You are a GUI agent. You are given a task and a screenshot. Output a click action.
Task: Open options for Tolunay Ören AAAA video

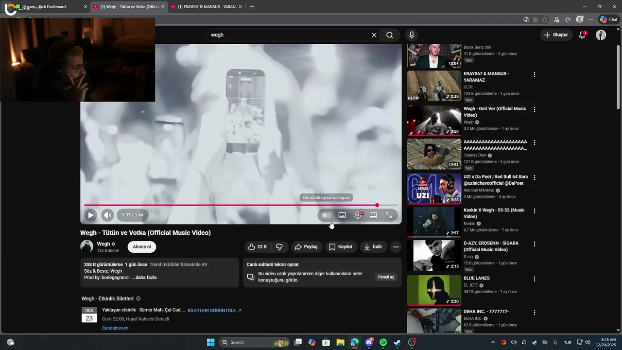[535, 143]
